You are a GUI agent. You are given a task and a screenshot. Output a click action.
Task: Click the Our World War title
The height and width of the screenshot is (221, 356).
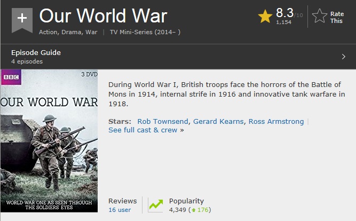(104, 15)
